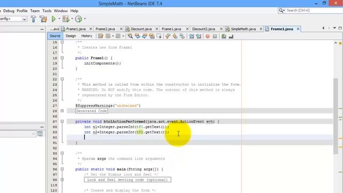343x193 pixels.
Task: Close the Discount2.java tab
Action: [221, 29]
